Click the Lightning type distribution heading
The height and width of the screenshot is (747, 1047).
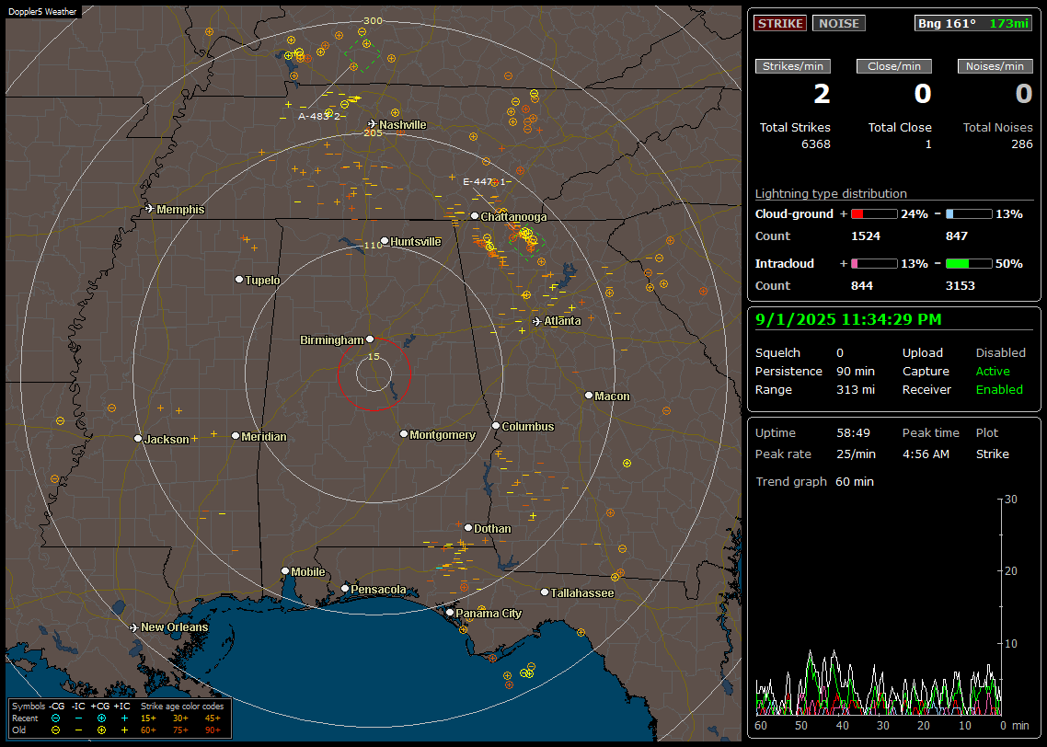[x=831, y=193]
